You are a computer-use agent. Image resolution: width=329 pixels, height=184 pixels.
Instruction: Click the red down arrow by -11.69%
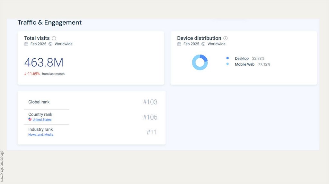pyautogui.click(x=25, y=74)
